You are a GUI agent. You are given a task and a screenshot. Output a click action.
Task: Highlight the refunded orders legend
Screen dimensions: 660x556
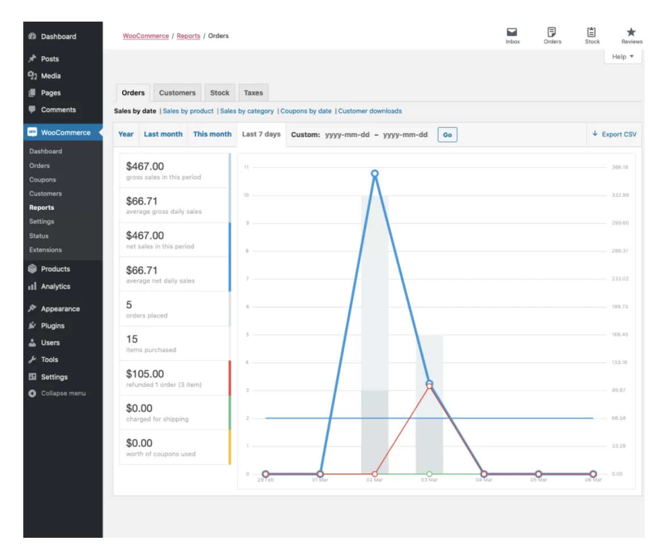tap(175, 378)
